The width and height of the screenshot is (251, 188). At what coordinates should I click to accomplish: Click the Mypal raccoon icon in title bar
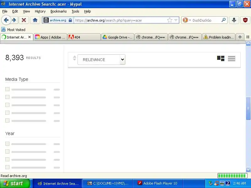tap(3, 4)
